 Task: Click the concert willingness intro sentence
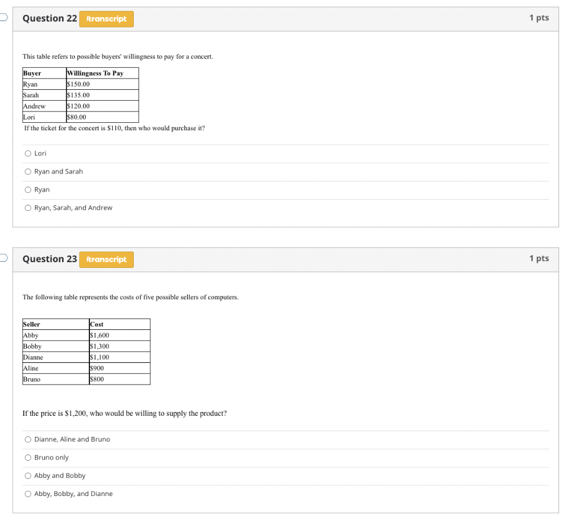pyautogui.click(x=117, y=56)
